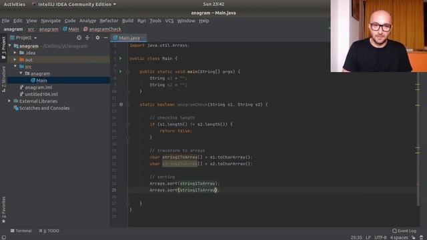Collapse the src folder

(15, 67)
